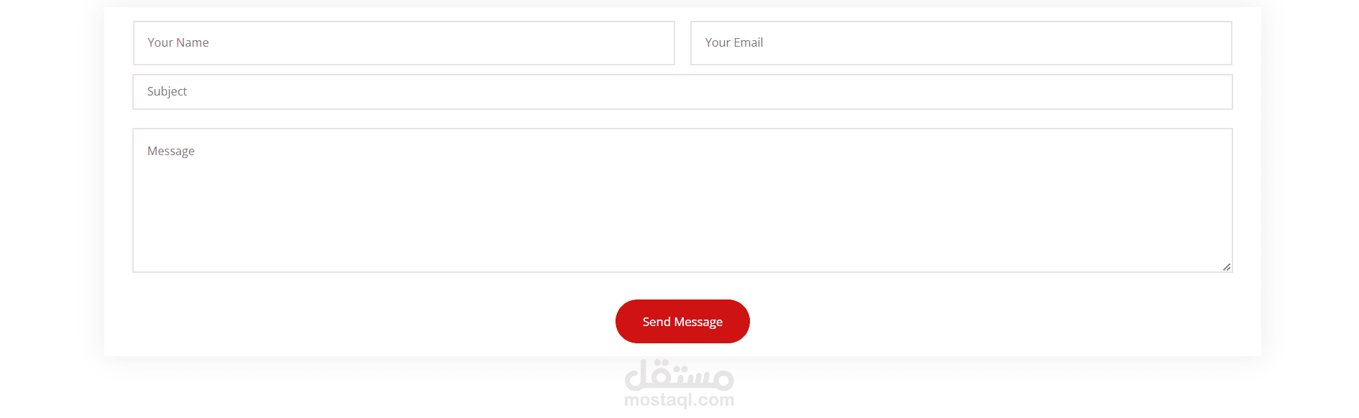Open the mostaql.com watermark text

pos(679,400)
